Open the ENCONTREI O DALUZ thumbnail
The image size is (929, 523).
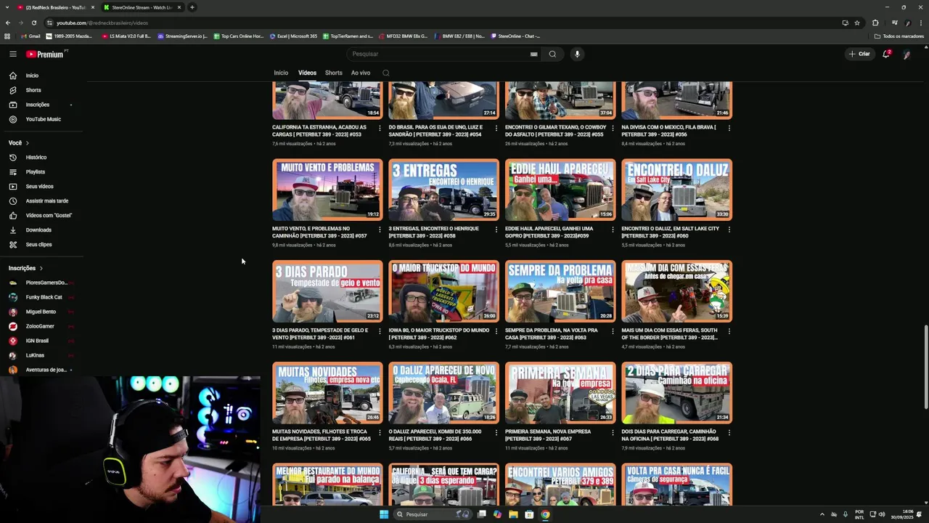pos(676,190)
